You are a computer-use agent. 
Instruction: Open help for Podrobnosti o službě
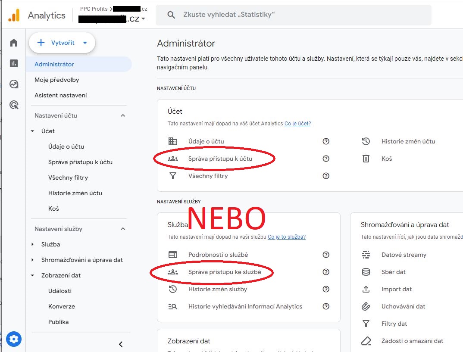coord(326,255)
